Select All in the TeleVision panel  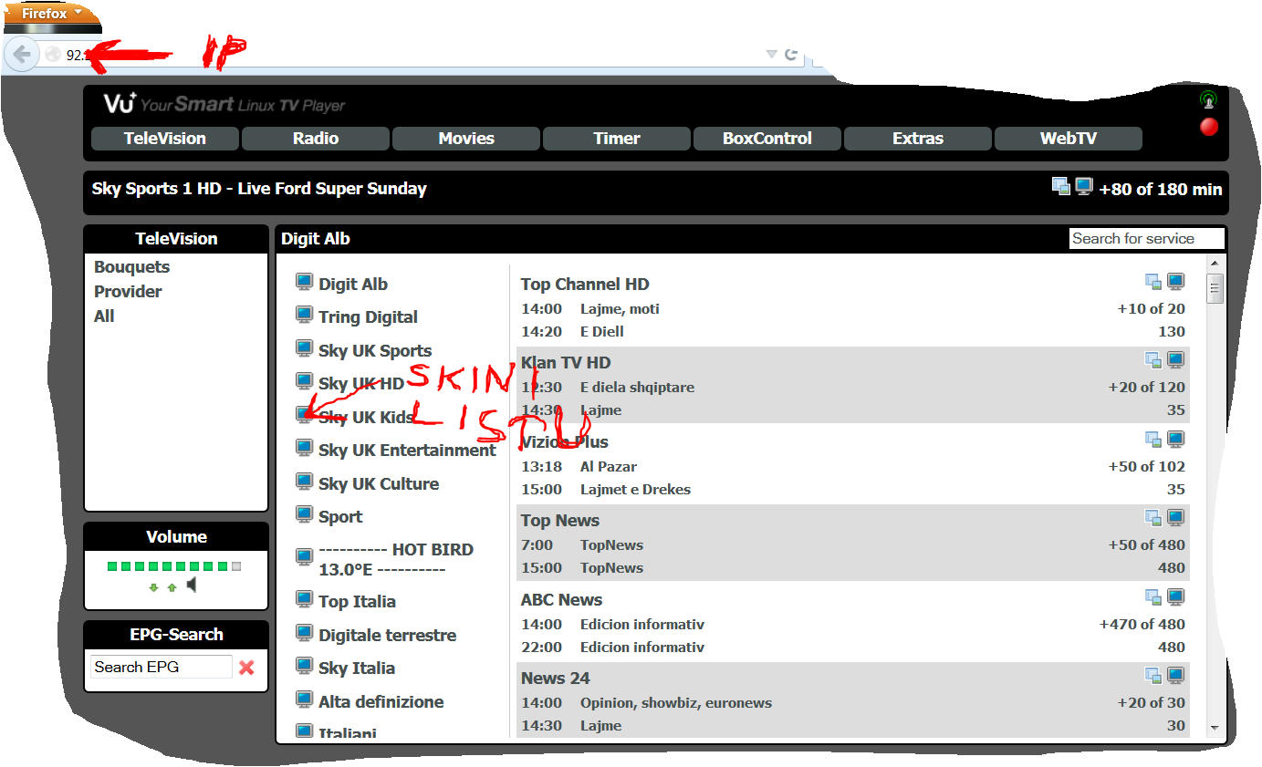coord(104,316)
